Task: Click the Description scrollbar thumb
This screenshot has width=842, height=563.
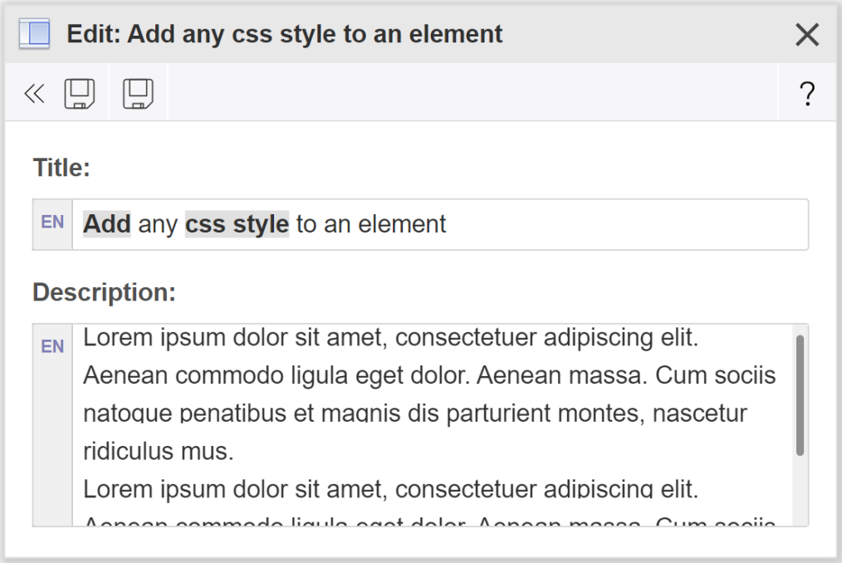Action: (800, 394)
